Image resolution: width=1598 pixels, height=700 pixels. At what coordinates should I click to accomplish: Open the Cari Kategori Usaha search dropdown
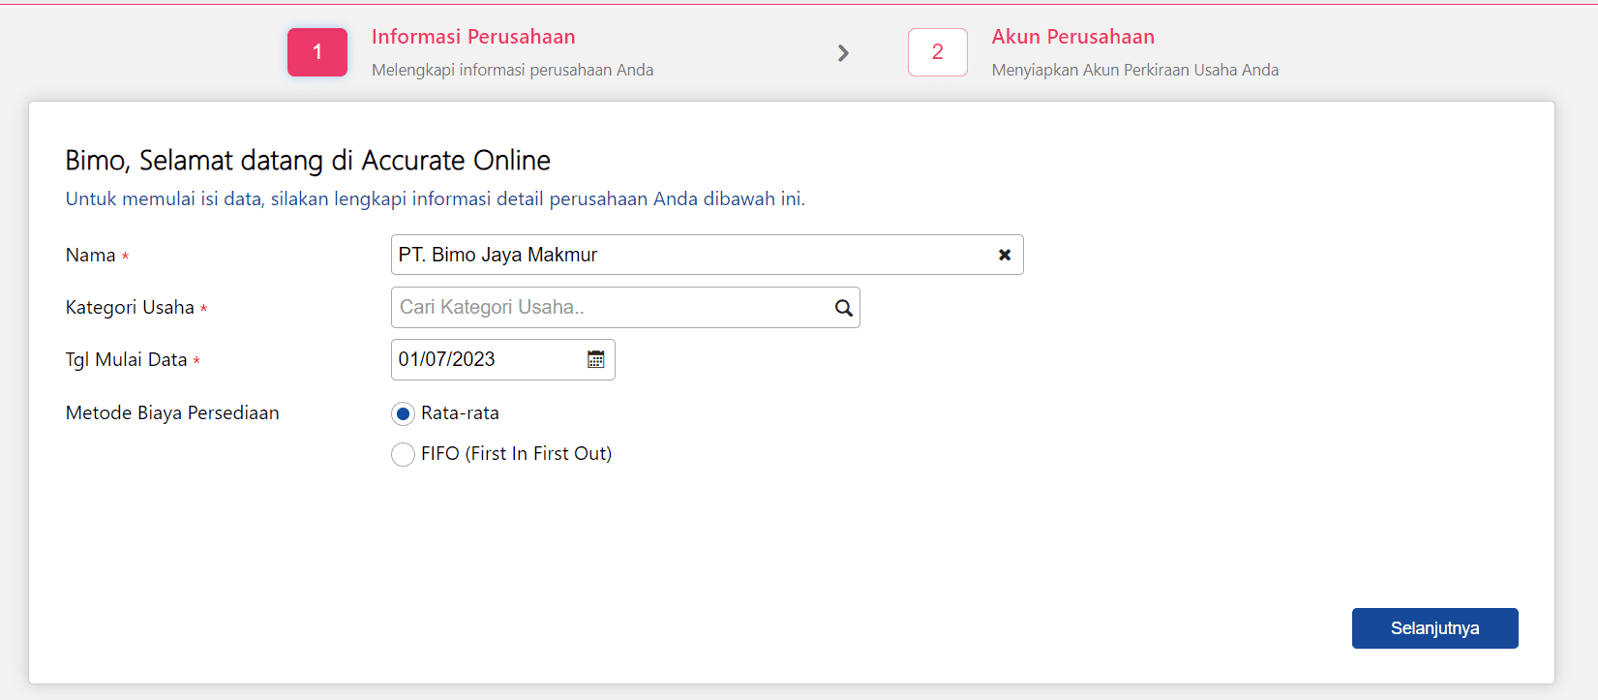pos(610,308)
